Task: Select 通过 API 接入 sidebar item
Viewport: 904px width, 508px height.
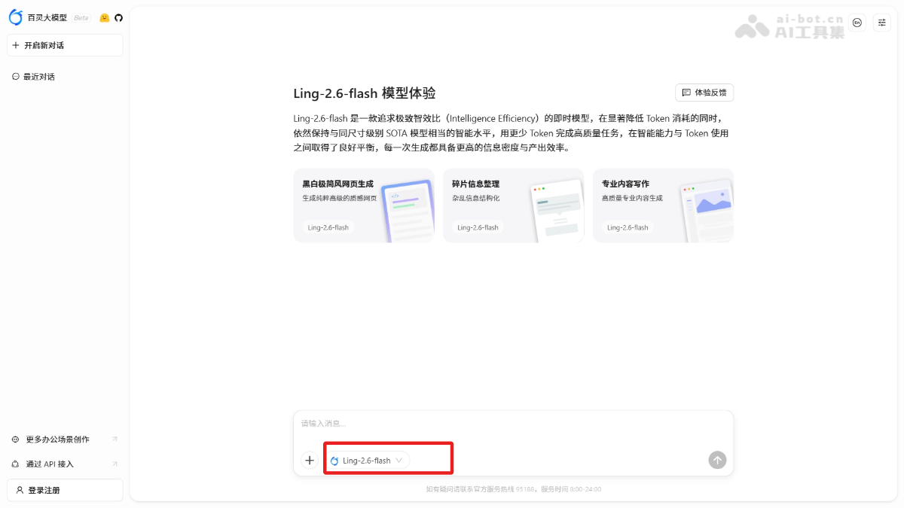Action: pos(50,464)
